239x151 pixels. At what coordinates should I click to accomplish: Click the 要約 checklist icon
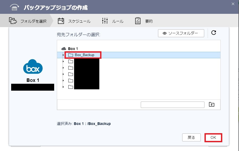pyautogui.click(x=138, y=21)
